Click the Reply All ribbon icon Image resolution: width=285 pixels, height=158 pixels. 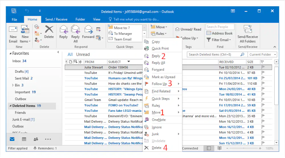tap(75, 29)
